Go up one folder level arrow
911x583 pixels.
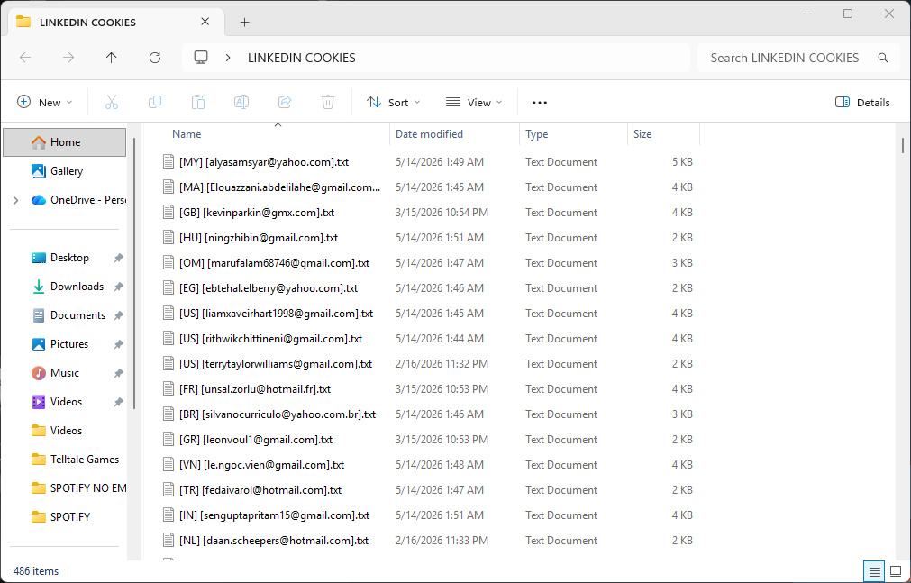(x=112, y=58)
